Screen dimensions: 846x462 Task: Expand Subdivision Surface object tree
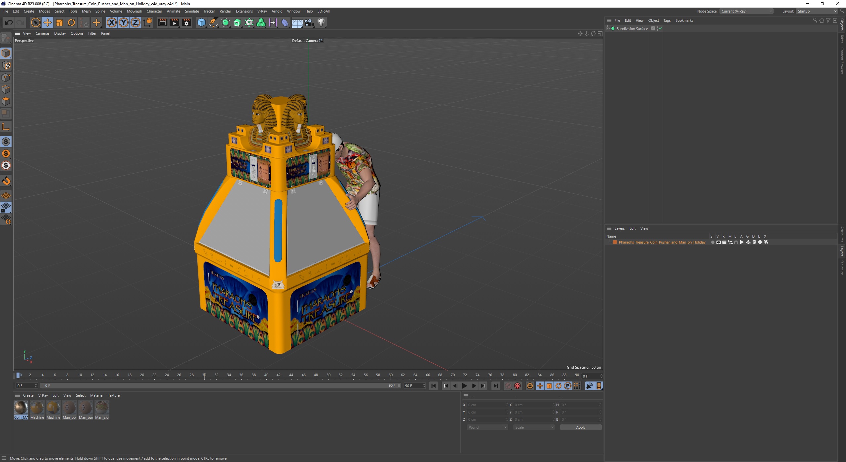point(608,29)
